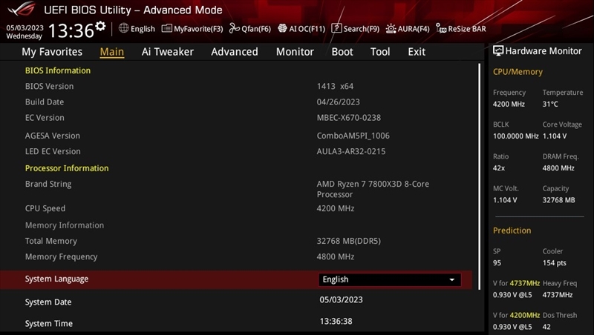Image resolution: width=594 pixels, height=335 pixels.
Task: Open the MyFavorite(F3) list icon
Action: (166, 28)
